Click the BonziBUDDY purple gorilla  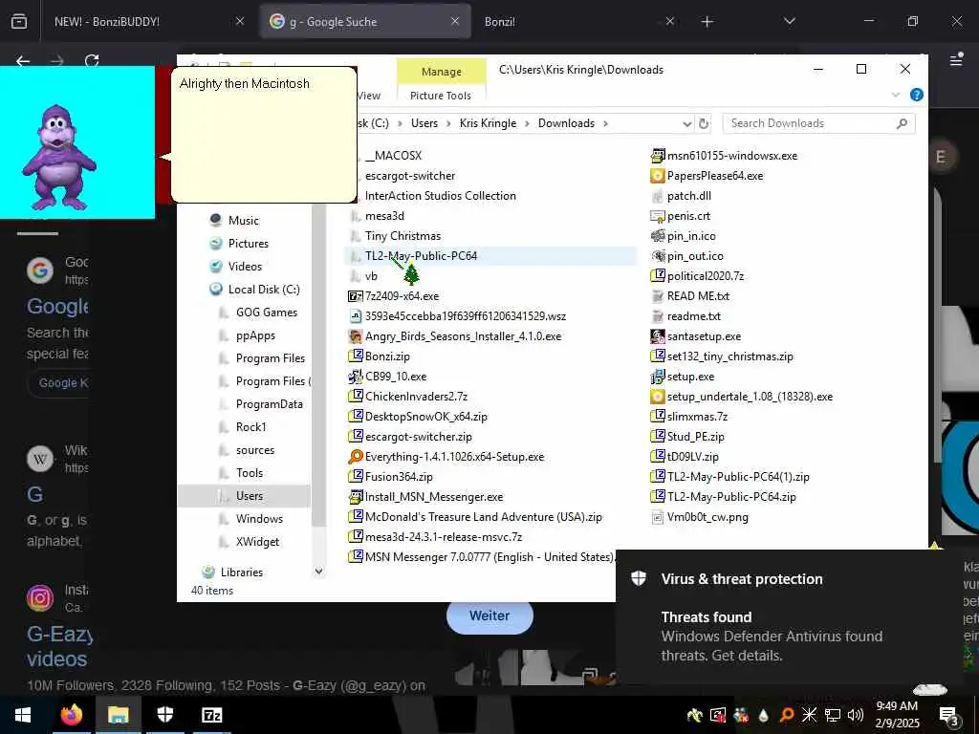(58, 156)
